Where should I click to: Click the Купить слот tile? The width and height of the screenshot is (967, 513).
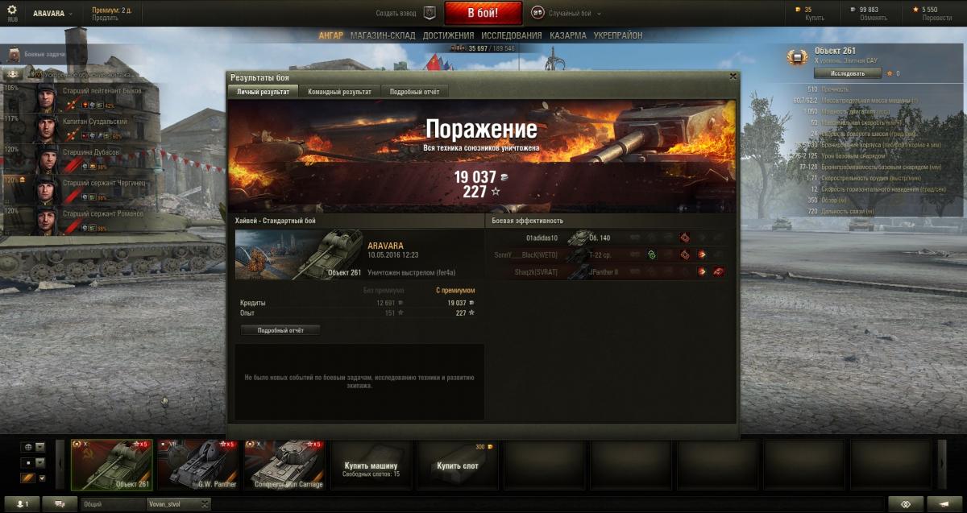(456, 465)
